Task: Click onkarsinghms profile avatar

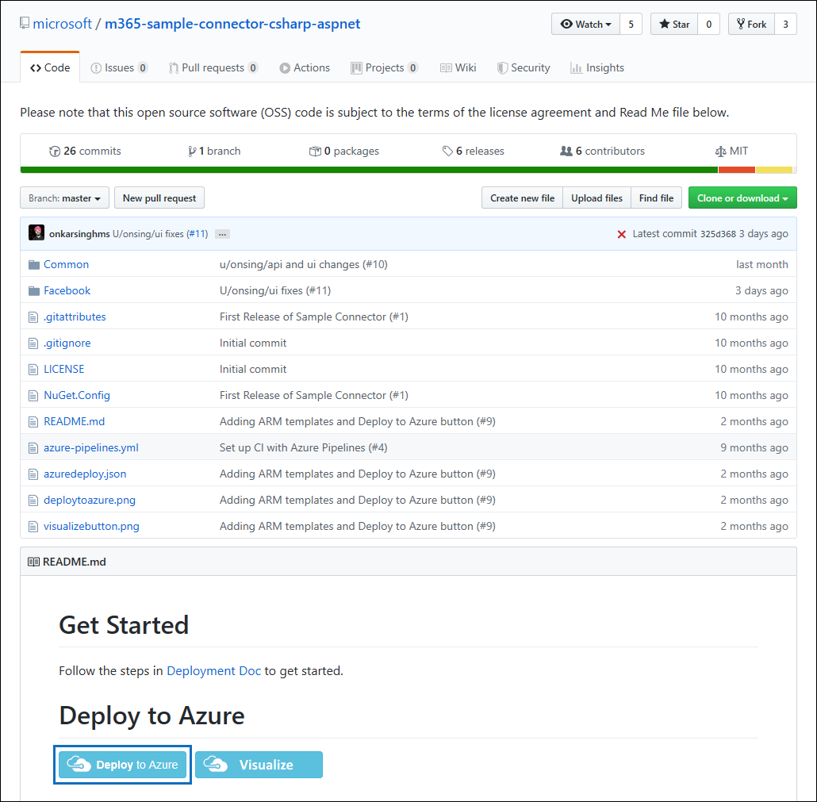Action: point(37,232)
